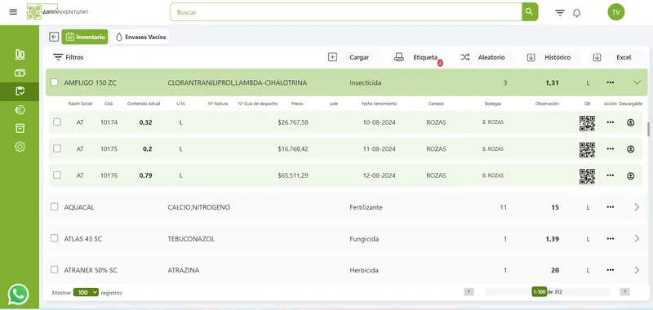Open the sidebar money icon

(x=20, y=73)
